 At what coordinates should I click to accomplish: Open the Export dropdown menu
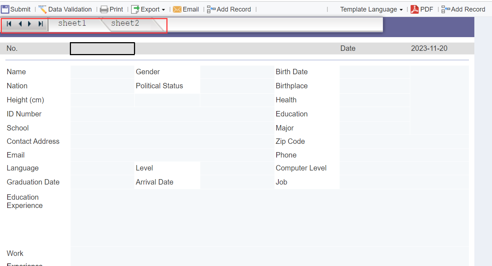pos(148,9)
